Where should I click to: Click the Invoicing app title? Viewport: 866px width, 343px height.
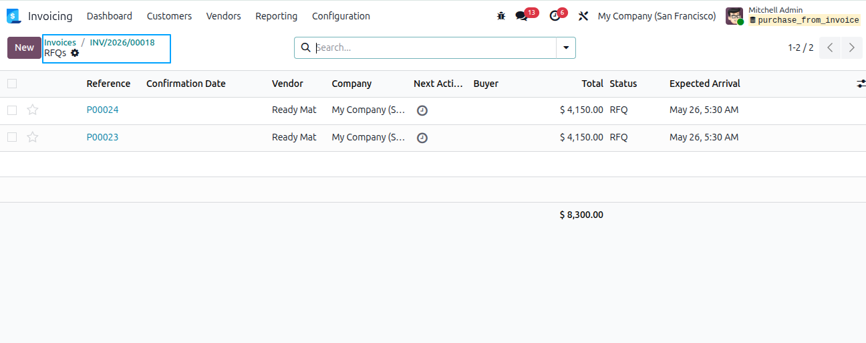tap(50, 16)
